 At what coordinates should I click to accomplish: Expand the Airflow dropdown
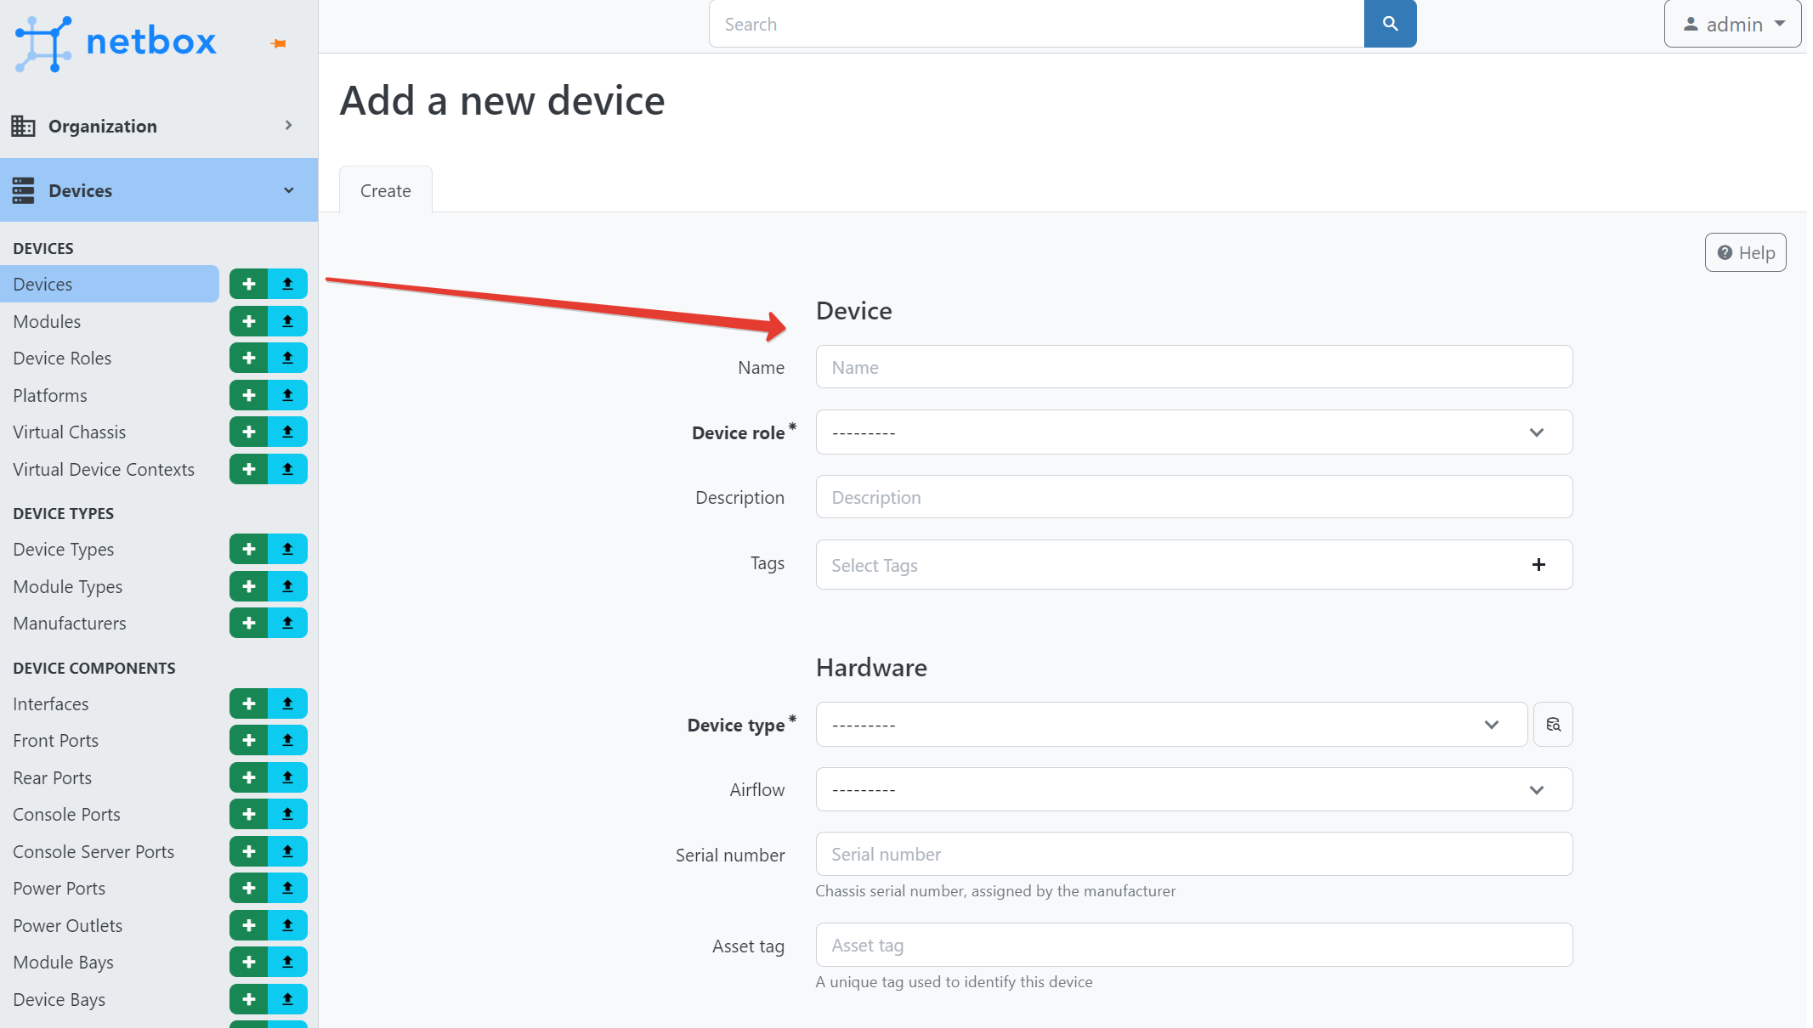tap(1193, 790)
